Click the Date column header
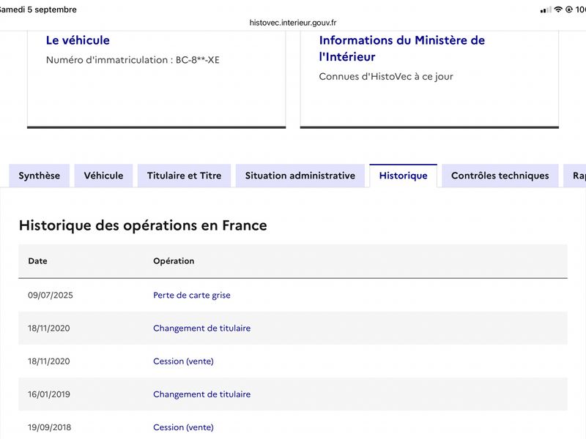 (x=38, y=261)
